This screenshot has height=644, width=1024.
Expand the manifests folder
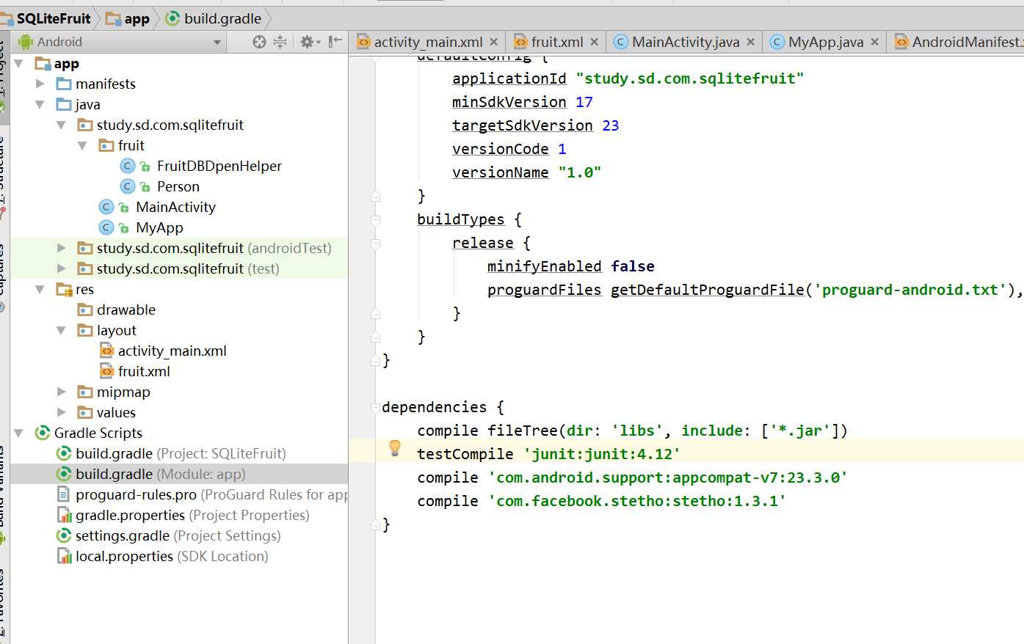pos(40,84)
